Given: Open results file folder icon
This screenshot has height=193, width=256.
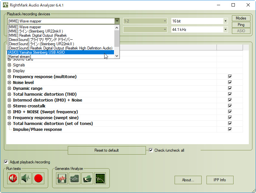Looking at the screenshot, I should (87, 178).
